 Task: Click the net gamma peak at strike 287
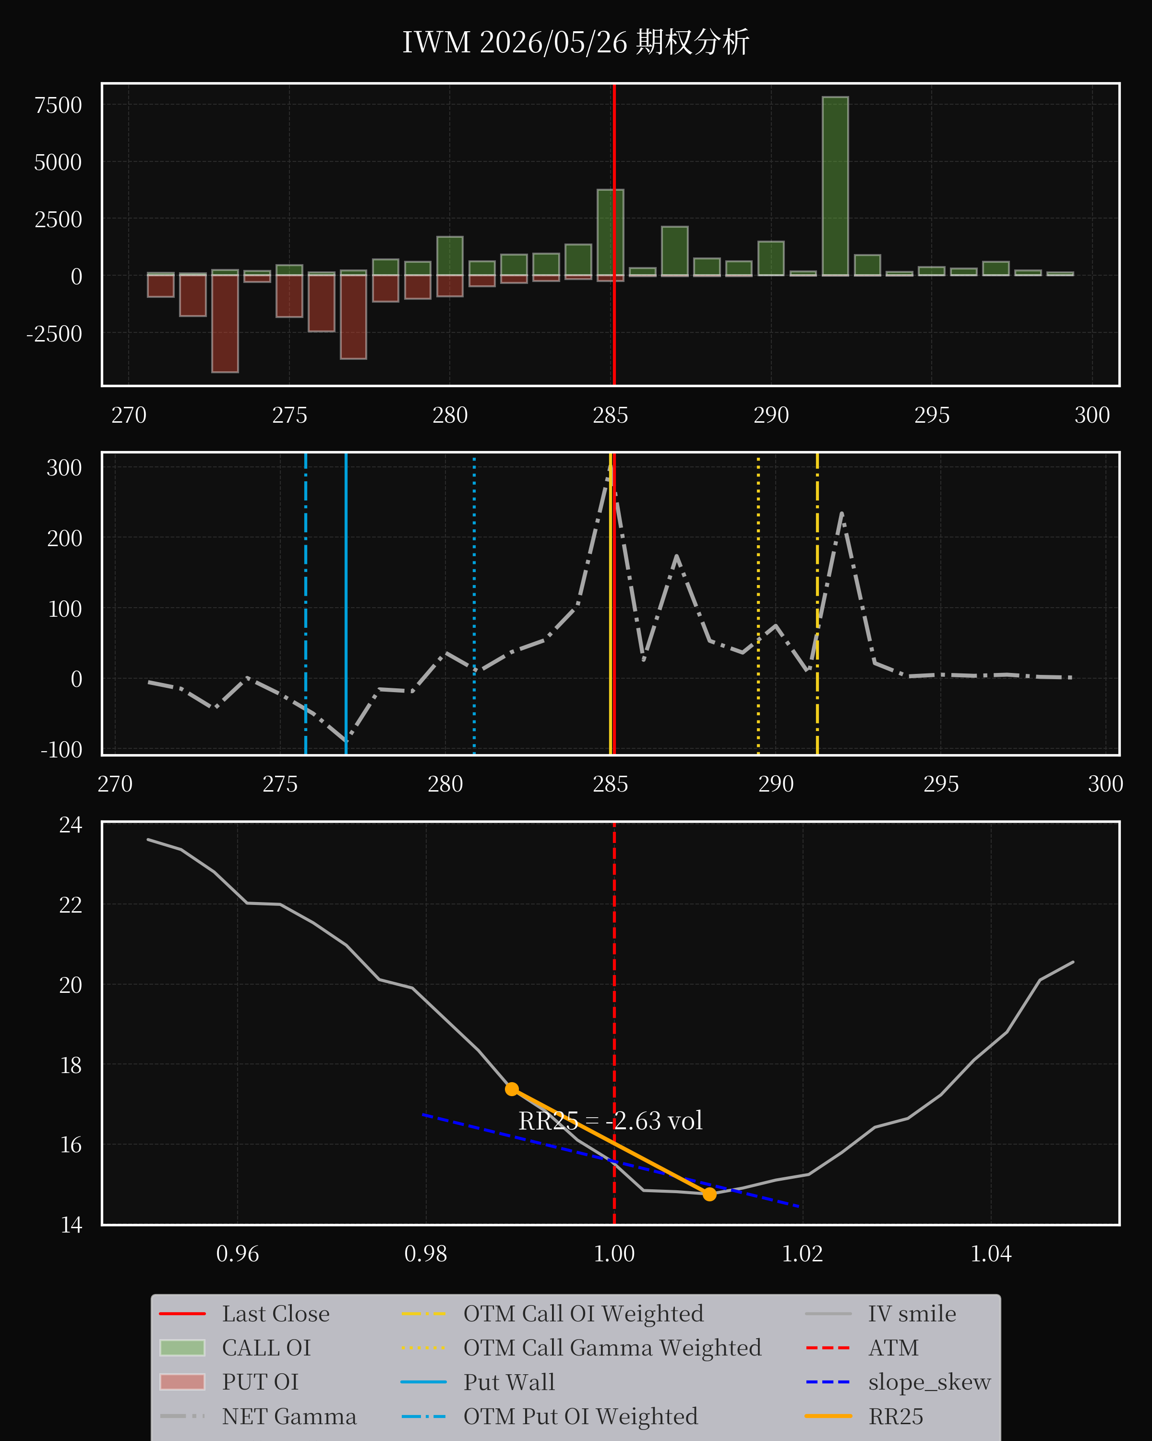(x=676, y=556)
